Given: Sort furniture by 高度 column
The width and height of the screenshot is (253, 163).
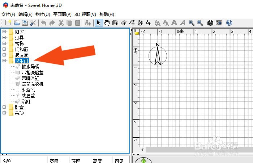Looking at the screenshot, I should [x=102, y=160].
